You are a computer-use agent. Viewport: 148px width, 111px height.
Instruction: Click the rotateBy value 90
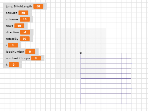pos(25,39)
